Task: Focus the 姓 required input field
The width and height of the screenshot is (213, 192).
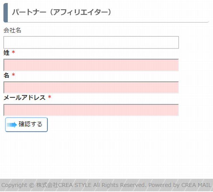Action: pyautogui.click(x=91, y=65)
